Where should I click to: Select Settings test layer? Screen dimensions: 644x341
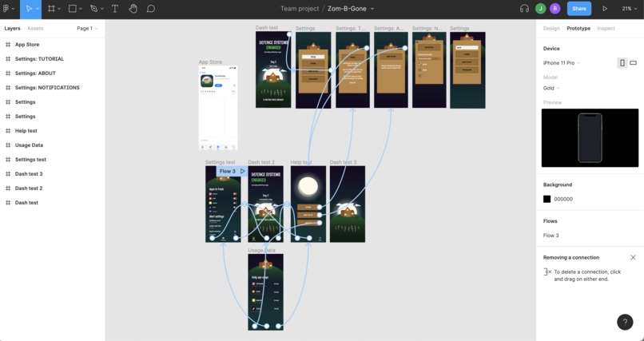[30, 159]
